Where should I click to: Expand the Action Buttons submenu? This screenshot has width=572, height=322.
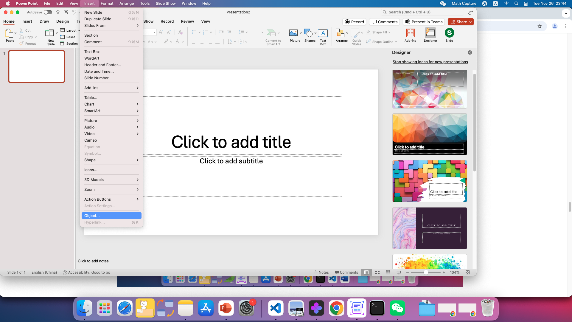111,199
